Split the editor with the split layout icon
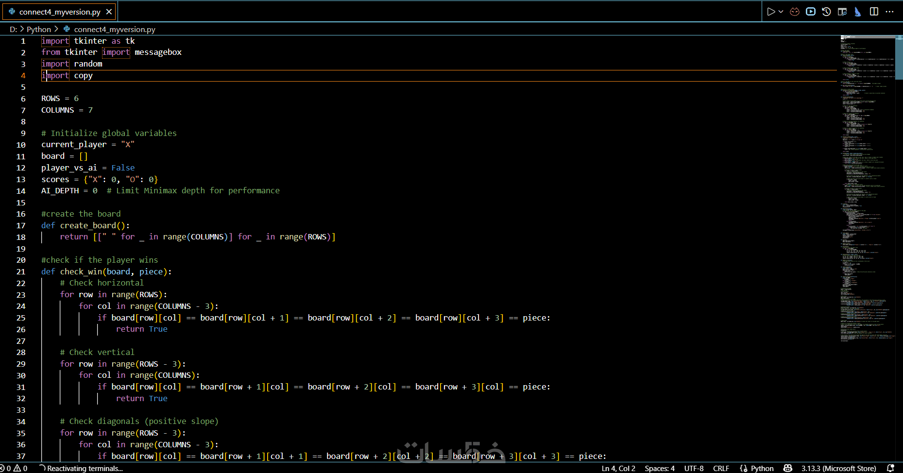The image size is (903, 473). click(874, 12)
